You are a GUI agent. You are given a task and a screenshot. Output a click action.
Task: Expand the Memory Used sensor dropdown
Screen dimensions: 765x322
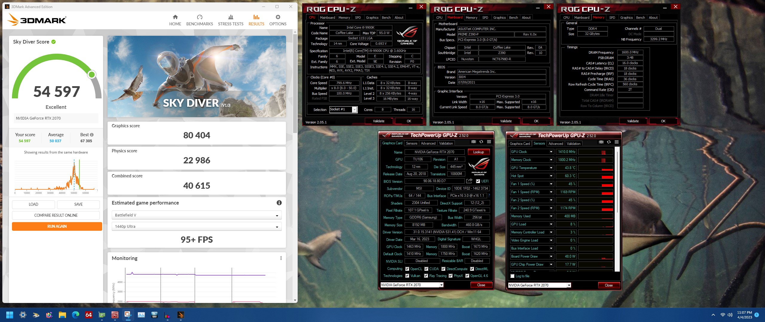click(x=551, y=216)
